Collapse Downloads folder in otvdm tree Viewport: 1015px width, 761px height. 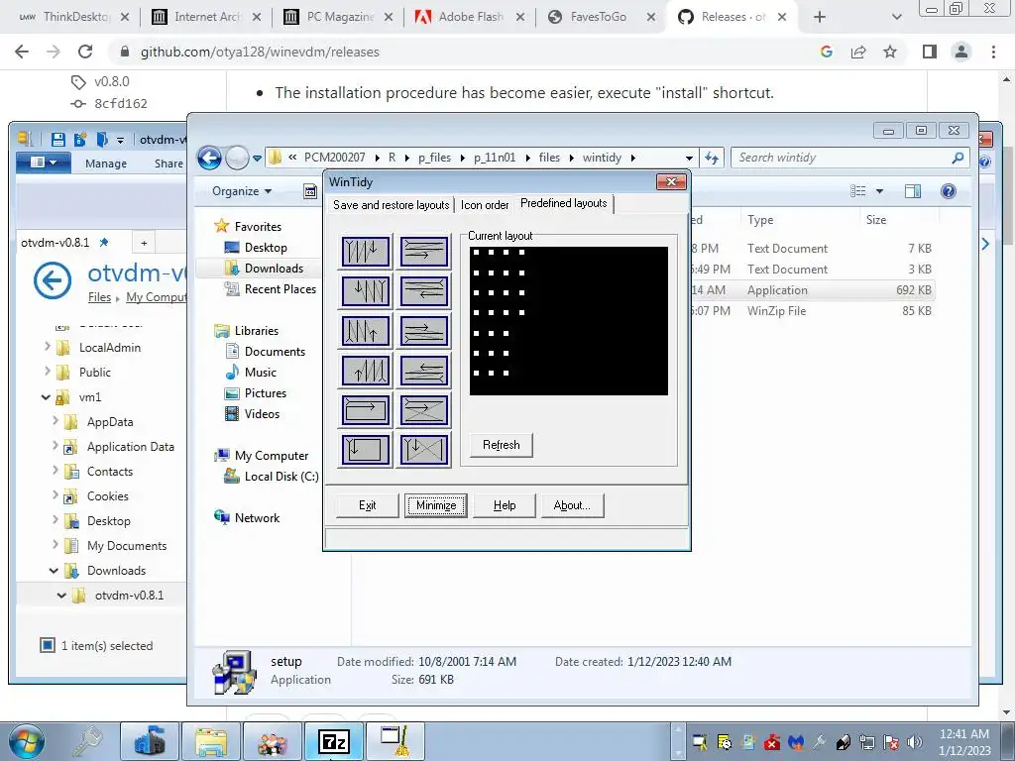point(54,570)
